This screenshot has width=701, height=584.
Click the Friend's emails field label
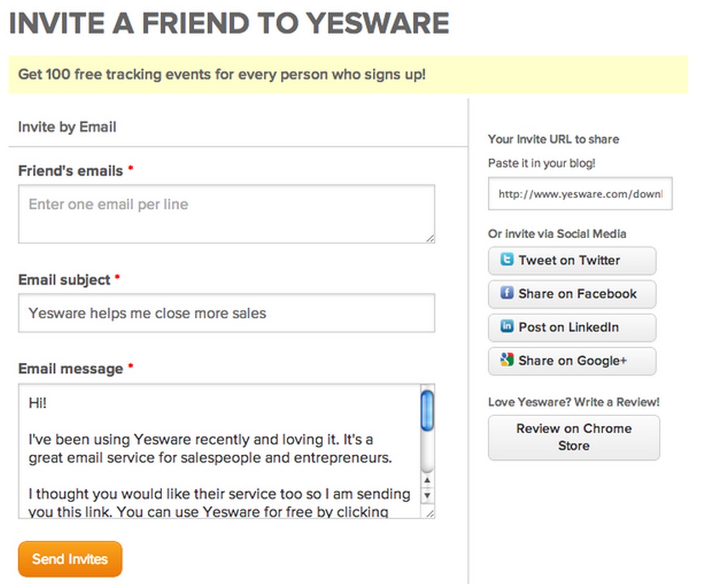[70, 171]
